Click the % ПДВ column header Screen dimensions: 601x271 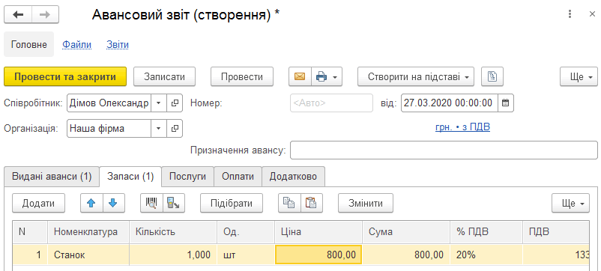[x=486, y=232]
